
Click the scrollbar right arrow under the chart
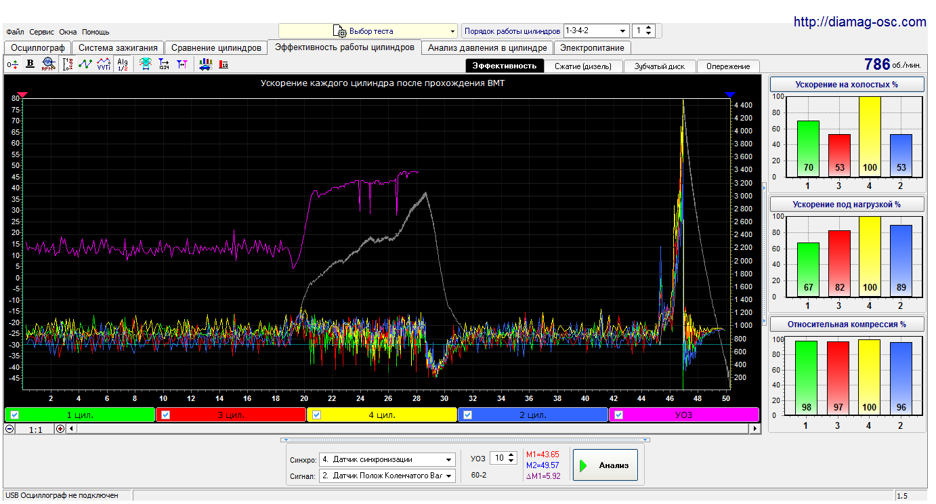click(755, 429)
